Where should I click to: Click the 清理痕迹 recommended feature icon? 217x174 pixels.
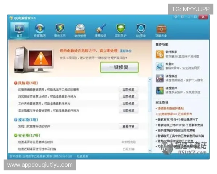160,78
